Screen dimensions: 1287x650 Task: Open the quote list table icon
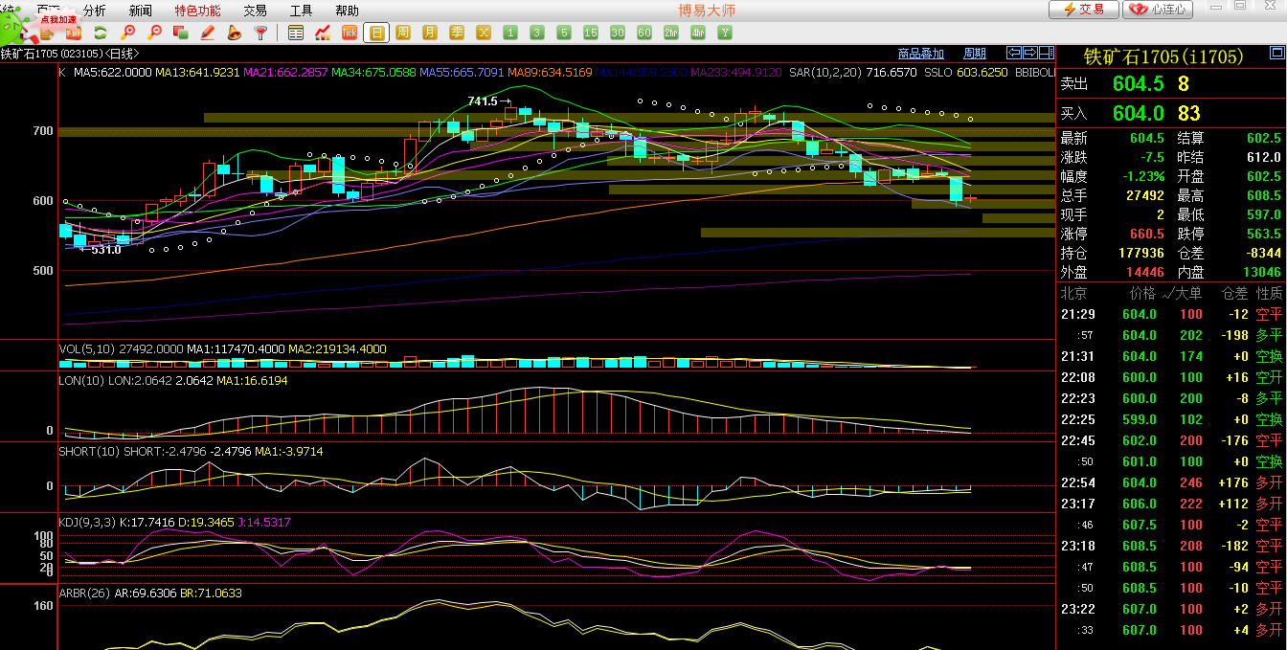296,33
